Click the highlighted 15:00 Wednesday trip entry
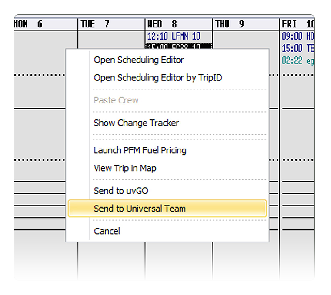The width and height of the screenshot is (331, 295). pos(178,46)
